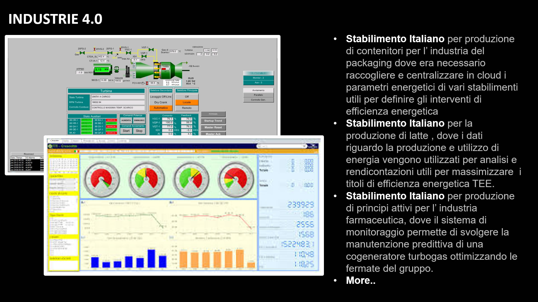Switch to Monitor - 2 view
The width and height of the screenshot is (538, 302).
(258, 78)
